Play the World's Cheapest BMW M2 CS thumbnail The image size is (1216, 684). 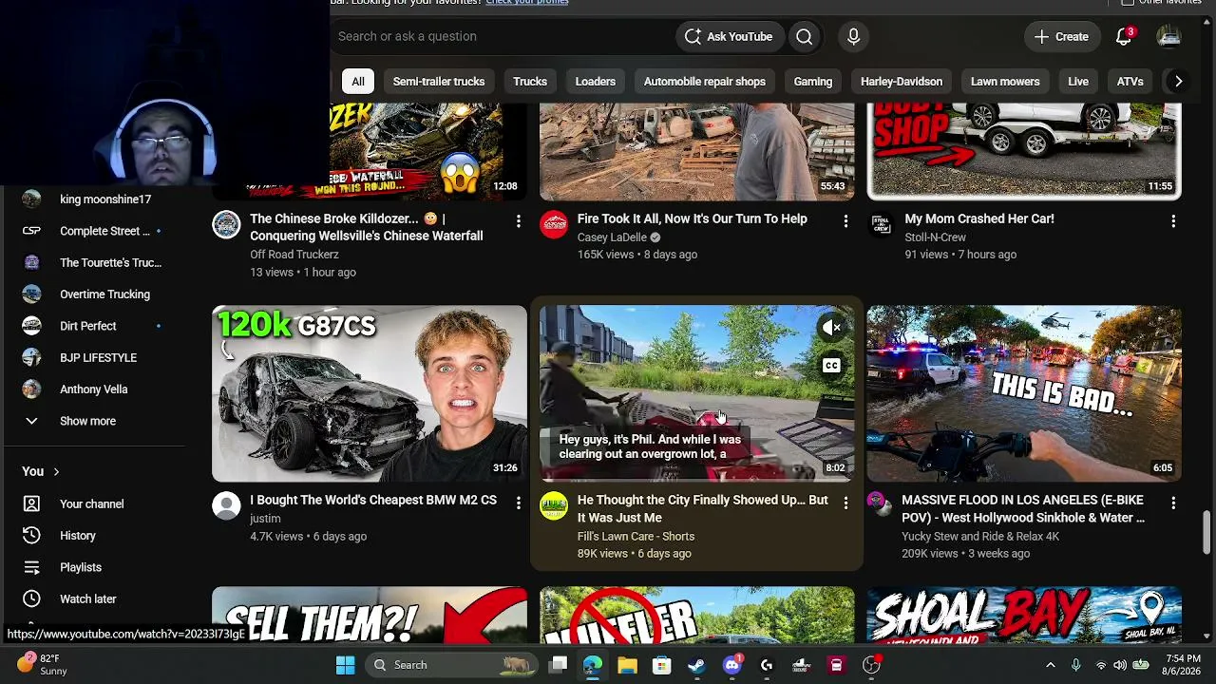click(370, 393)
